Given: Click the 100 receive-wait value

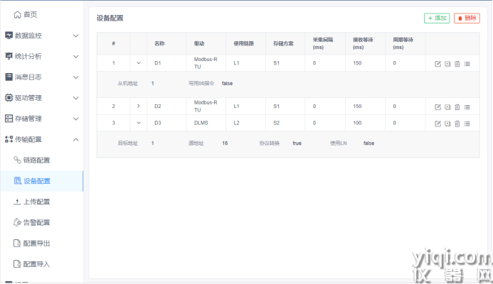Looking at the screenshot, I should (357, 123).
